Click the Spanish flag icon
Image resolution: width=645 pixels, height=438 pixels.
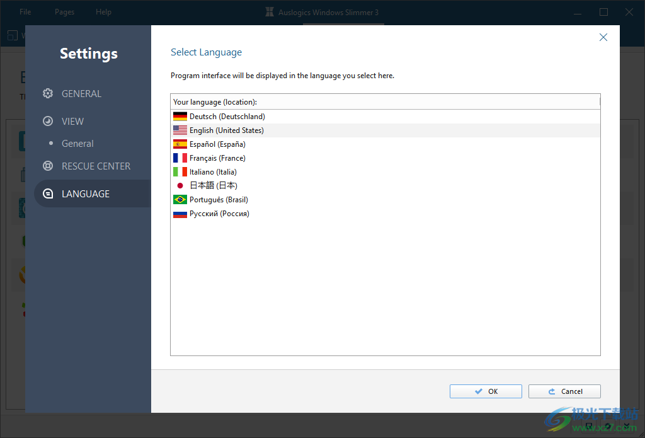point(179,144)
